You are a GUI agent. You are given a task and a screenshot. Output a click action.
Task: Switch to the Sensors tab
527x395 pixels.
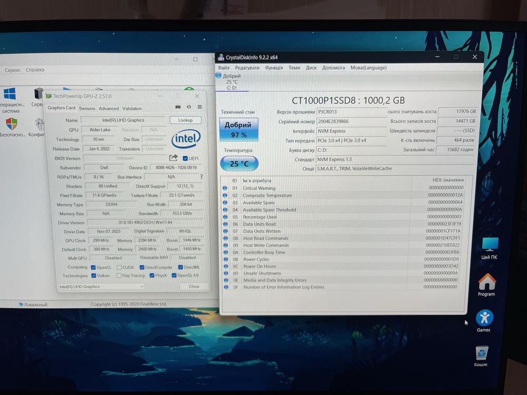pos(87,108)
